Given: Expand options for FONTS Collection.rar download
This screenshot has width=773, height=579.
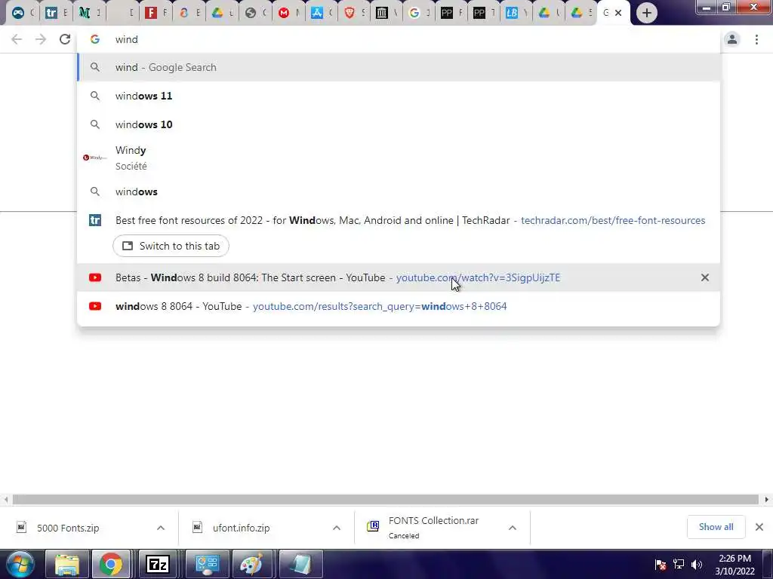Looking at the screenshot, I should click(513, 528).
